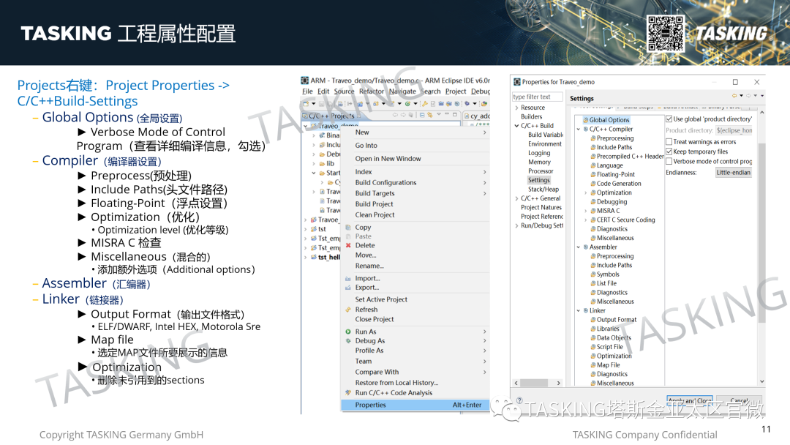Click the C/C++ Compiler category icon

tap(586, 129)
